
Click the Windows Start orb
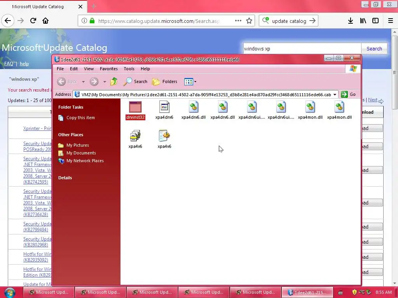click(10, 293)
